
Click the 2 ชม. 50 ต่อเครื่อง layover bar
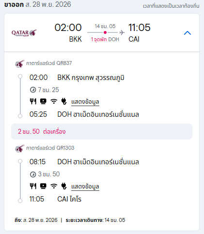pyautogui.click(x=102, y=132)
